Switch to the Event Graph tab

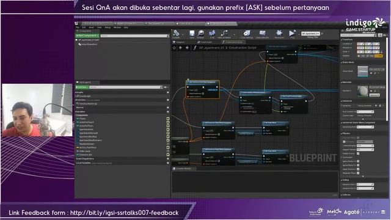[205, 42]
